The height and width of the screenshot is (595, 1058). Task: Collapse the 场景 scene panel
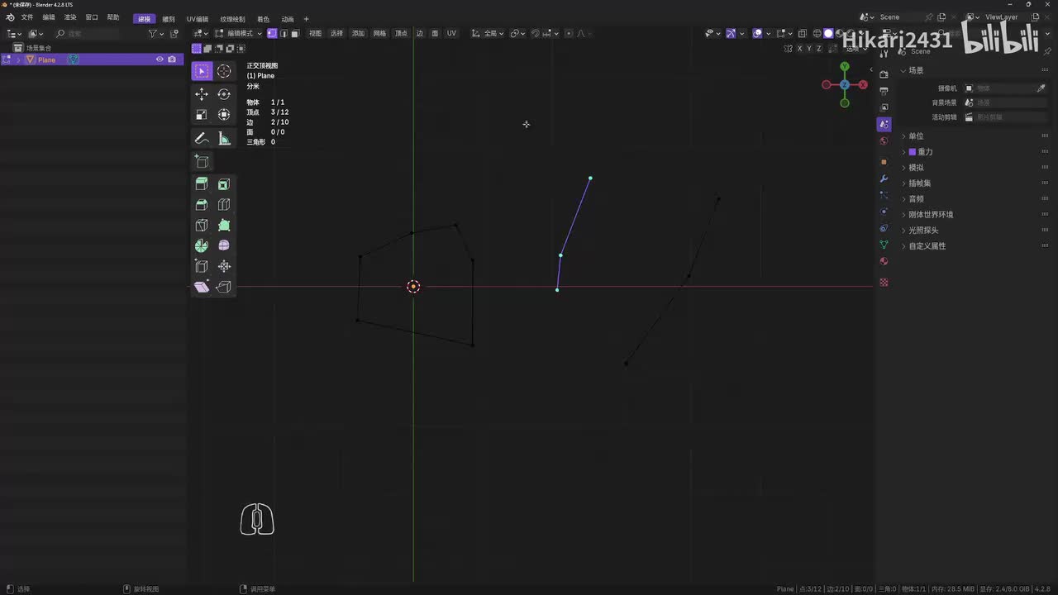coord(916,70)
